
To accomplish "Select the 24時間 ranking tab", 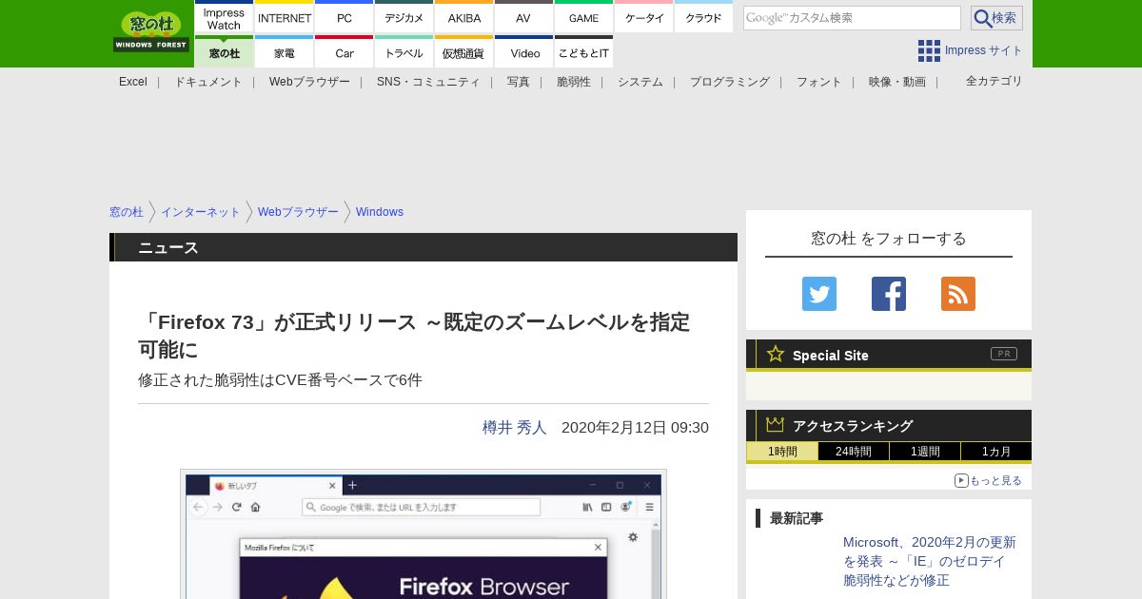I will 854,452.
